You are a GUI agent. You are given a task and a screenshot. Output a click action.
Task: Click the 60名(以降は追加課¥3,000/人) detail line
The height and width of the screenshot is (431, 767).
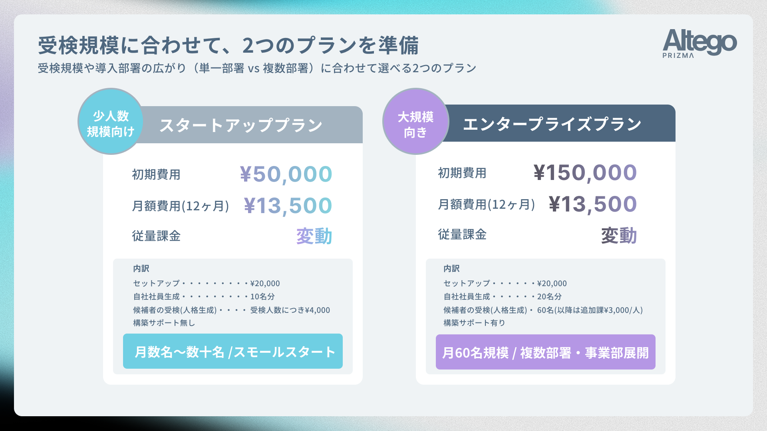(x=543, y=310)
